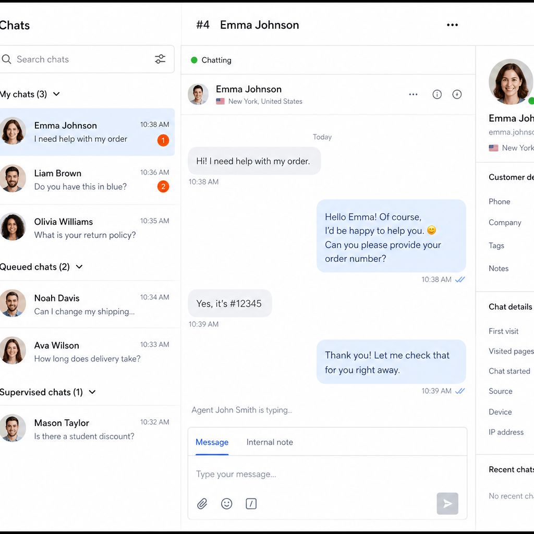The height and width of the screenshot is (534, 534).
Task: Click Mason Taylor's avatar
Action: coord(13,428)
